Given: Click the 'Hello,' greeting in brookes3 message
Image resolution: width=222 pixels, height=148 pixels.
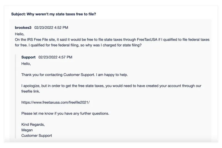Looking at the screenshot, I should pyautogui.click(x=19, y=34).
